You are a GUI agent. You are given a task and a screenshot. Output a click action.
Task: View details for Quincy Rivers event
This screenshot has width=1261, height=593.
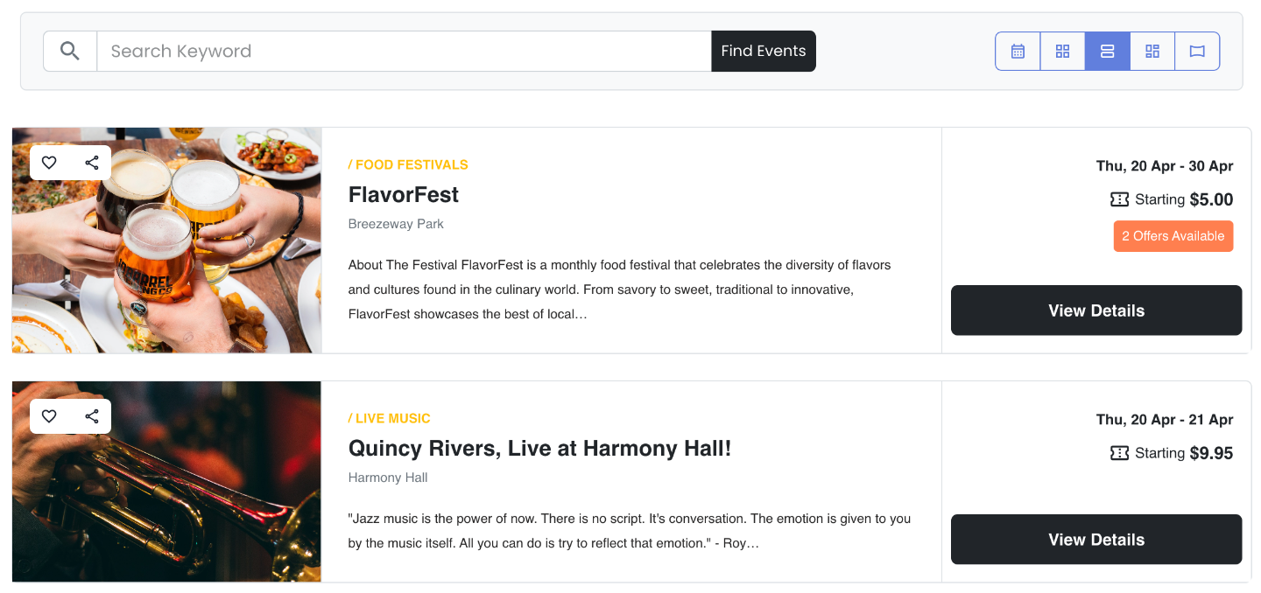coord(1096,540)
